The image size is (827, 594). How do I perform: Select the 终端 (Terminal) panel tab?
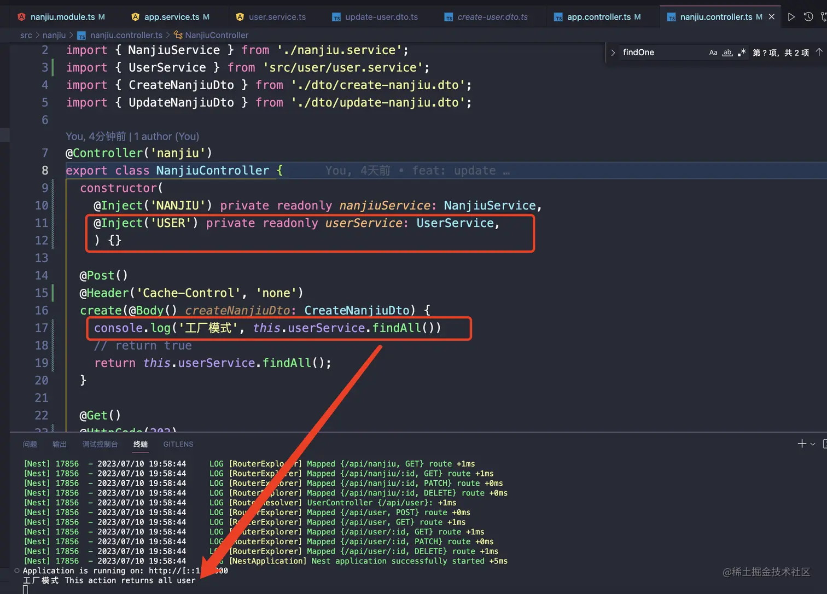click(x=141, y=444)
